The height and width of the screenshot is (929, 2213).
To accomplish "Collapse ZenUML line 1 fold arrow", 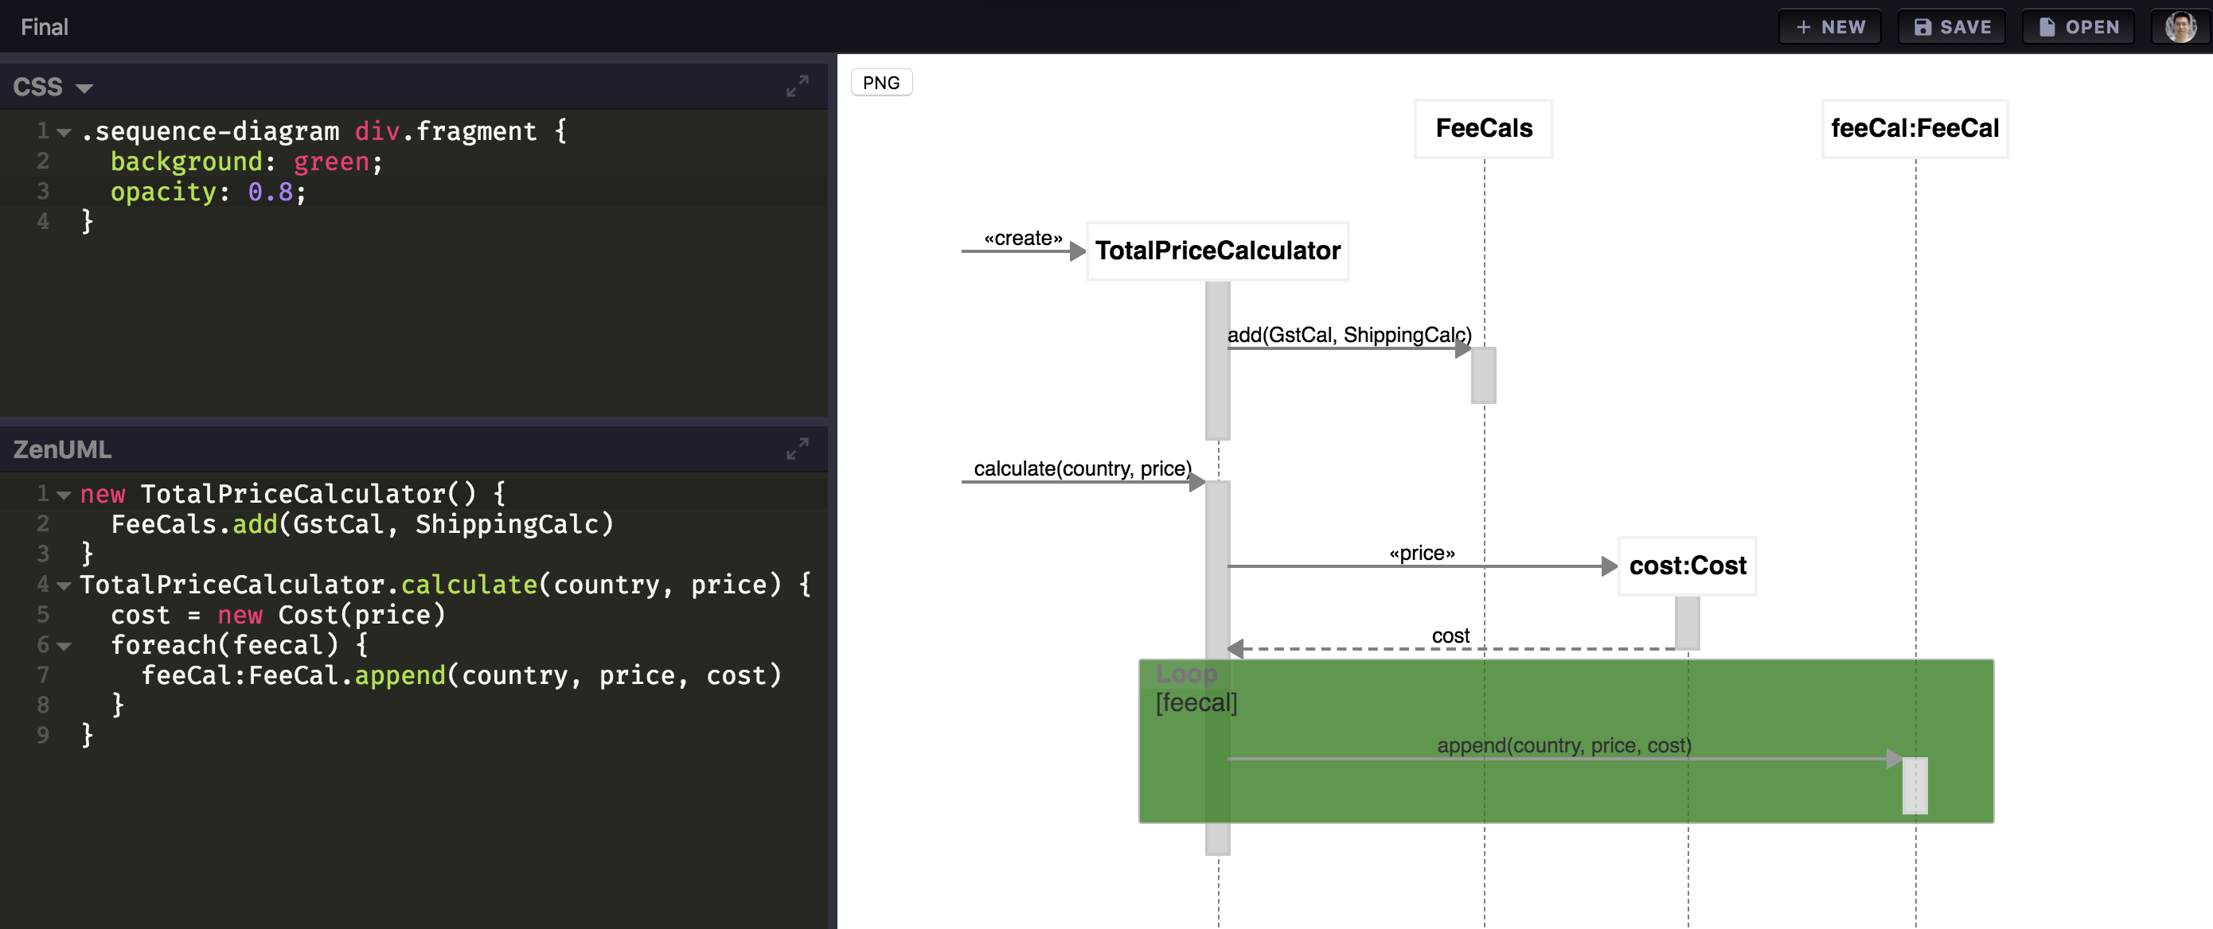I will click(64, 495).
